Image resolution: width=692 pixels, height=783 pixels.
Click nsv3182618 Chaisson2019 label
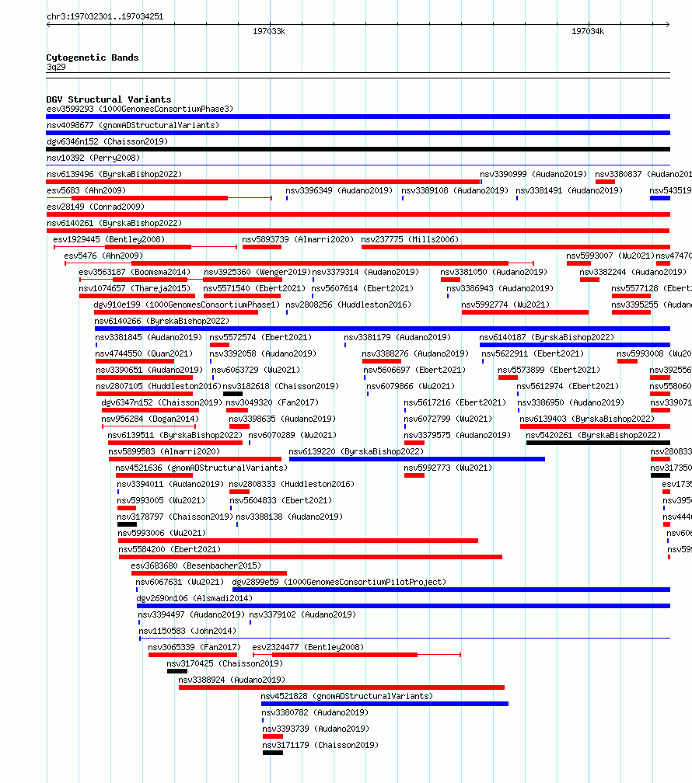click(281, 386)
